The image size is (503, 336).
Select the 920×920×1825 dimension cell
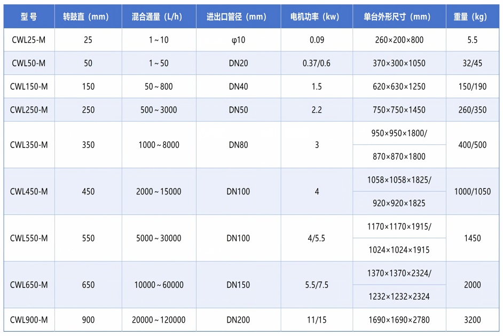click(x=399, y=203)
